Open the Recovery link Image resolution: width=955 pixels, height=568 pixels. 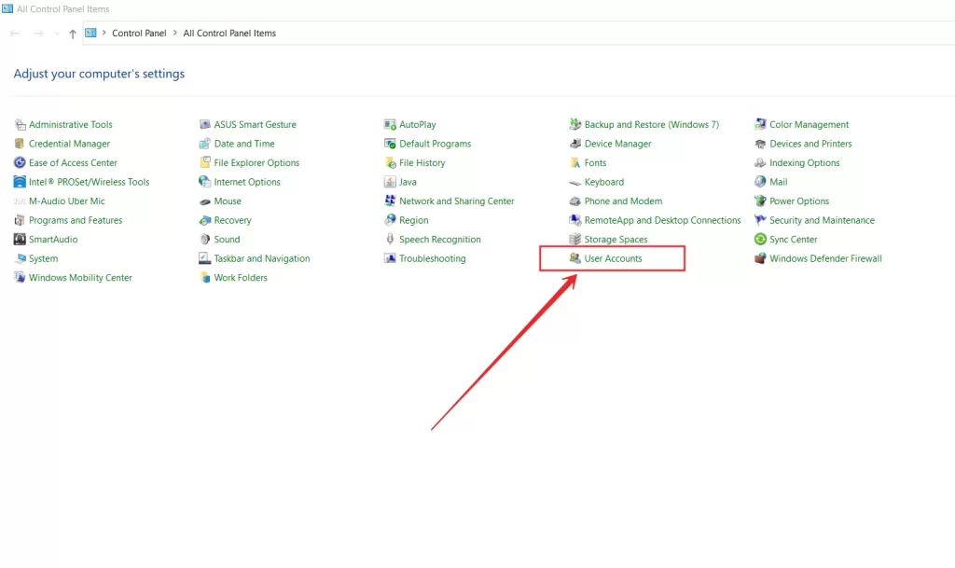232,220
